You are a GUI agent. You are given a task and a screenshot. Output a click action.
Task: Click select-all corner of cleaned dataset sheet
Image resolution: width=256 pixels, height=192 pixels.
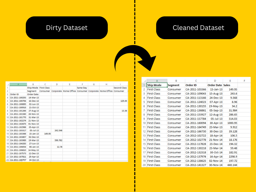coord(144,81)
